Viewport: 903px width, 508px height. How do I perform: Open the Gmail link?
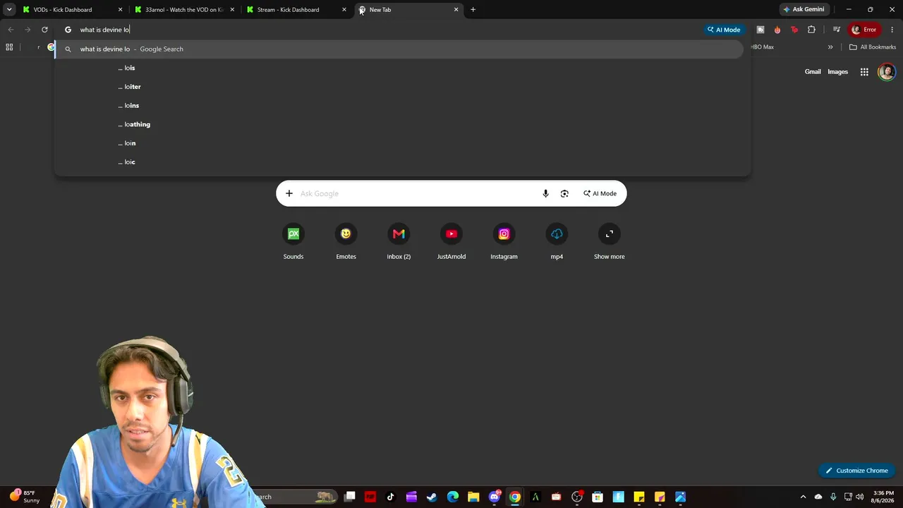point(813,71)
